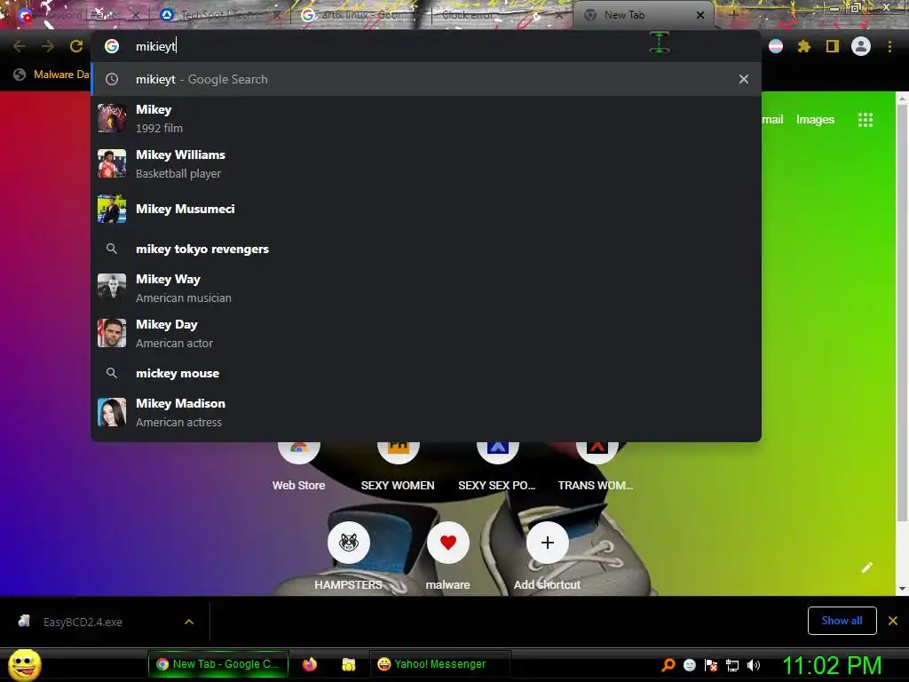Open the Action Center flag tray icon
909x682 pixels.
click(x=711, y=664)
